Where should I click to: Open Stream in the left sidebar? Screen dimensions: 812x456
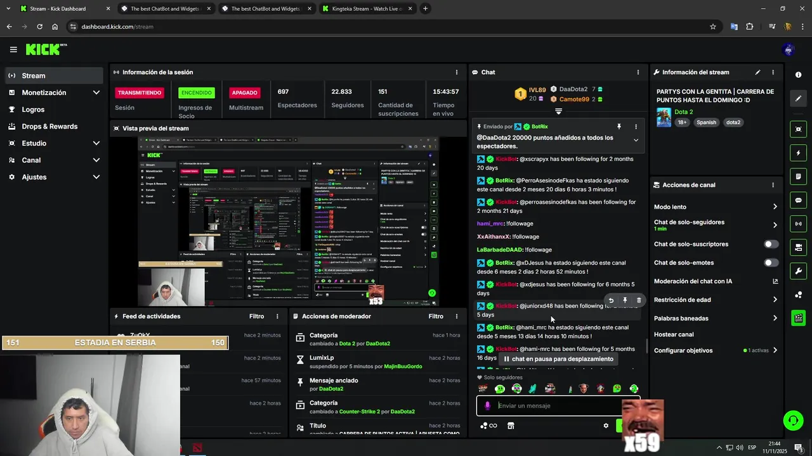(x=53, y=75)
